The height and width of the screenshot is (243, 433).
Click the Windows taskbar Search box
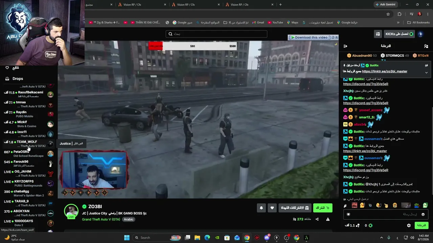tap(157, 238)
